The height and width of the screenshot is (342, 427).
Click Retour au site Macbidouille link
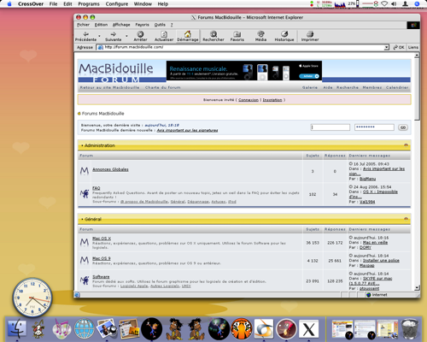(109, 87)
